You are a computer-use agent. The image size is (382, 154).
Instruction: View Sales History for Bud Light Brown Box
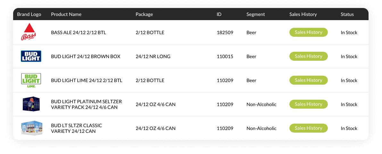[x=308, y=56]
